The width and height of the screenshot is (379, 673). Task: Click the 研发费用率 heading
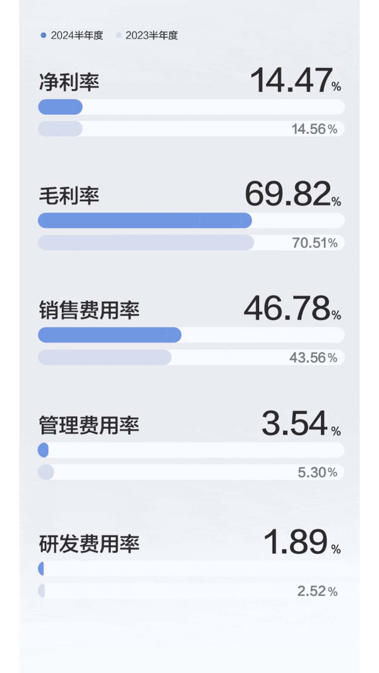[x=89, y=544]
